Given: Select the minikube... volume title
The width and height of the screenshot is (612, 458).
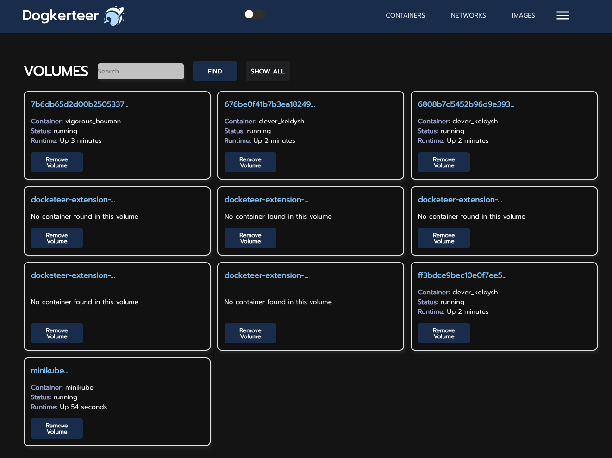Looking at the screenshot, I should 50,371.
